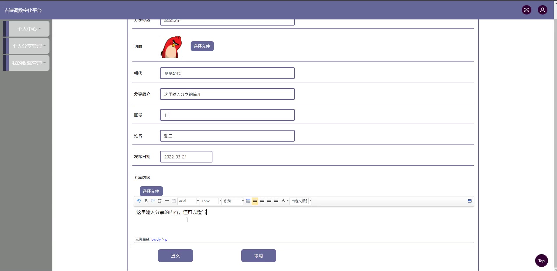
Task: Align text right in the editor
Action: point(262,201)
